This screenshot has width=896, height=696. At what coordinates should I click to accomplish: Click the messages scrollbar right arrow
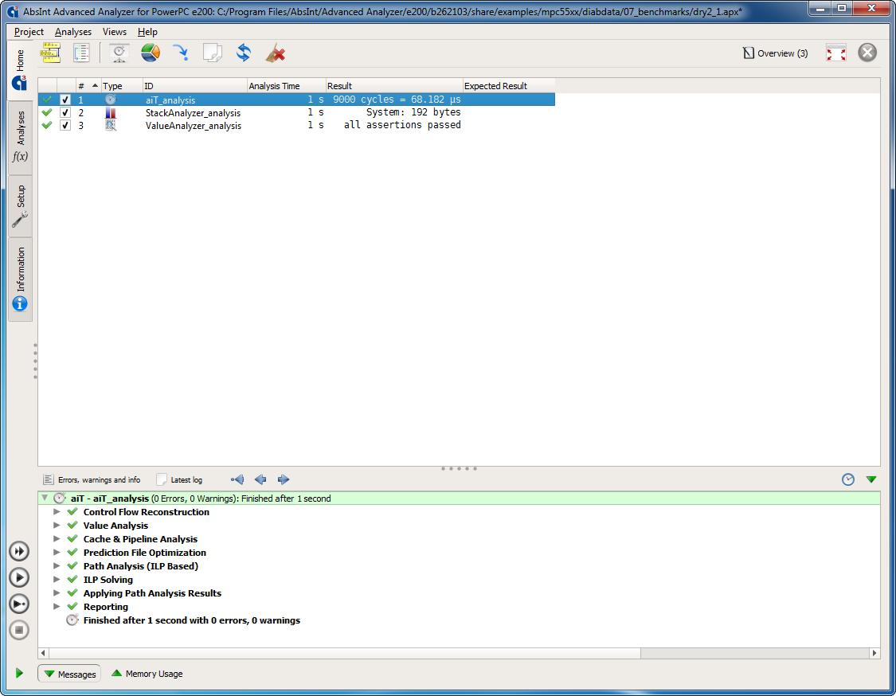(x=874, y=653)
